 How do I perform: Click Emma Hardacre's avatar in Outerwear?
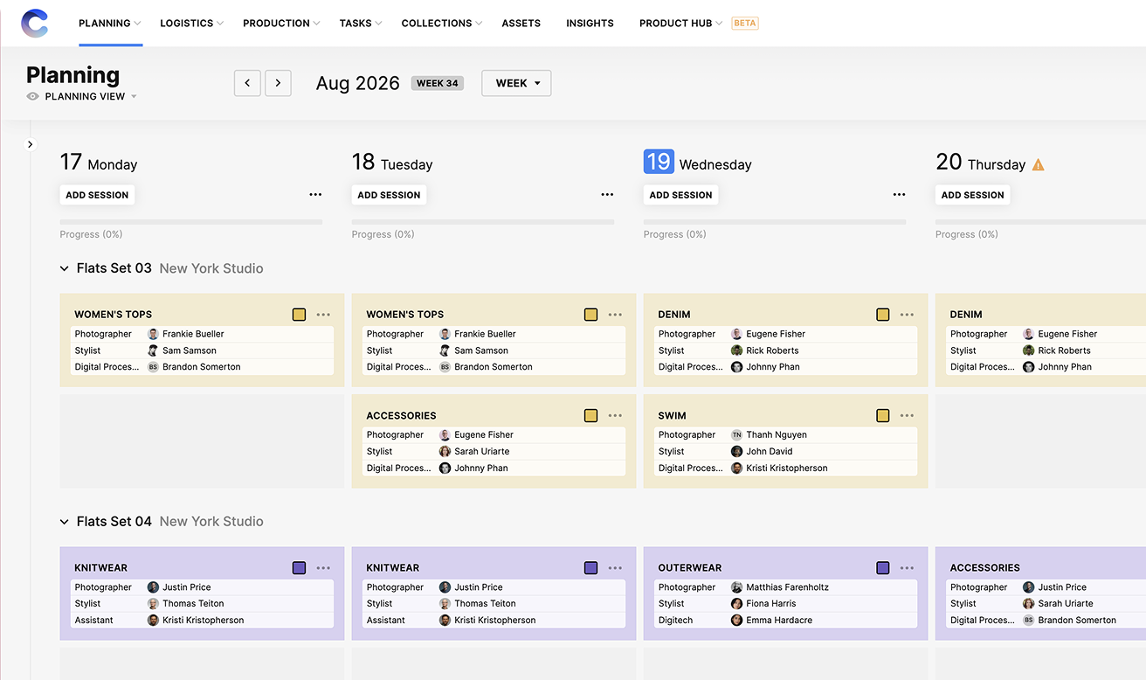(736, 621)
